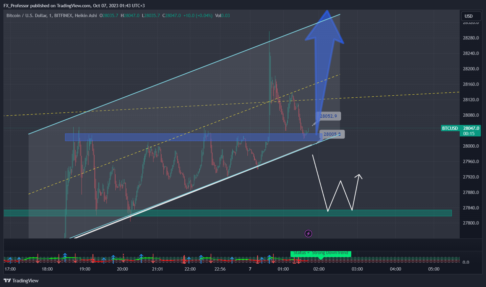The width and height of the screenshot is (486, 287).
Task: Click the publisher header line starting FX_Professor
Action: coord(74,6)
